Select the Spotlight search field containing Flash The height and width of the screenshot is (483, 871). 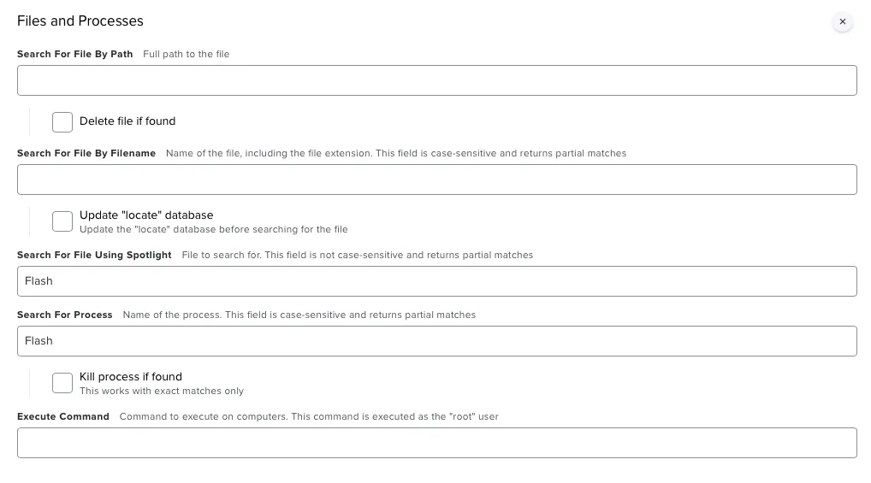click(436, 281)
